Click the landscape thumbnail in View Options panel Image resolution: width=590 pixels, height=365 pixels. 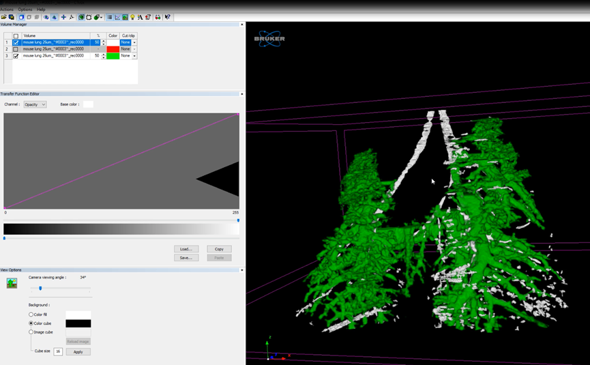(12, 283)
